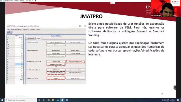The image size is (181, 102).
Task: Click the Simufact (single phase) button
Action: click(75, 62)
